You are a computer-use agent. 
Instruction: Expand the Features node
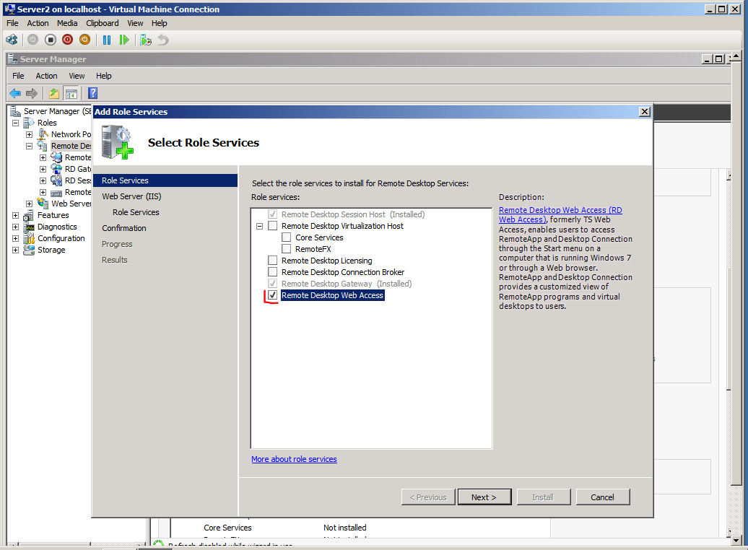(x=15, y=216)
